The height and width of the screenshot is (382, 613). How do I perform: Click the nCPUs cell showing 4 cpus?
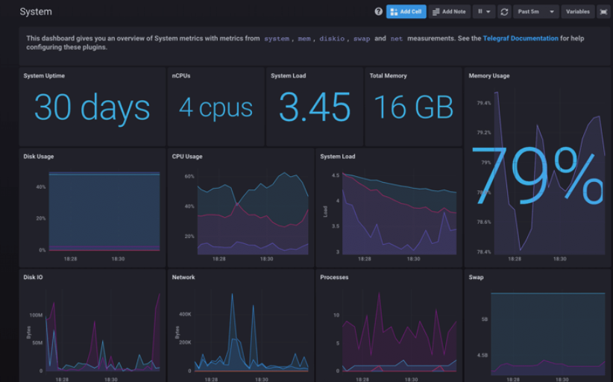coord(216,108)
